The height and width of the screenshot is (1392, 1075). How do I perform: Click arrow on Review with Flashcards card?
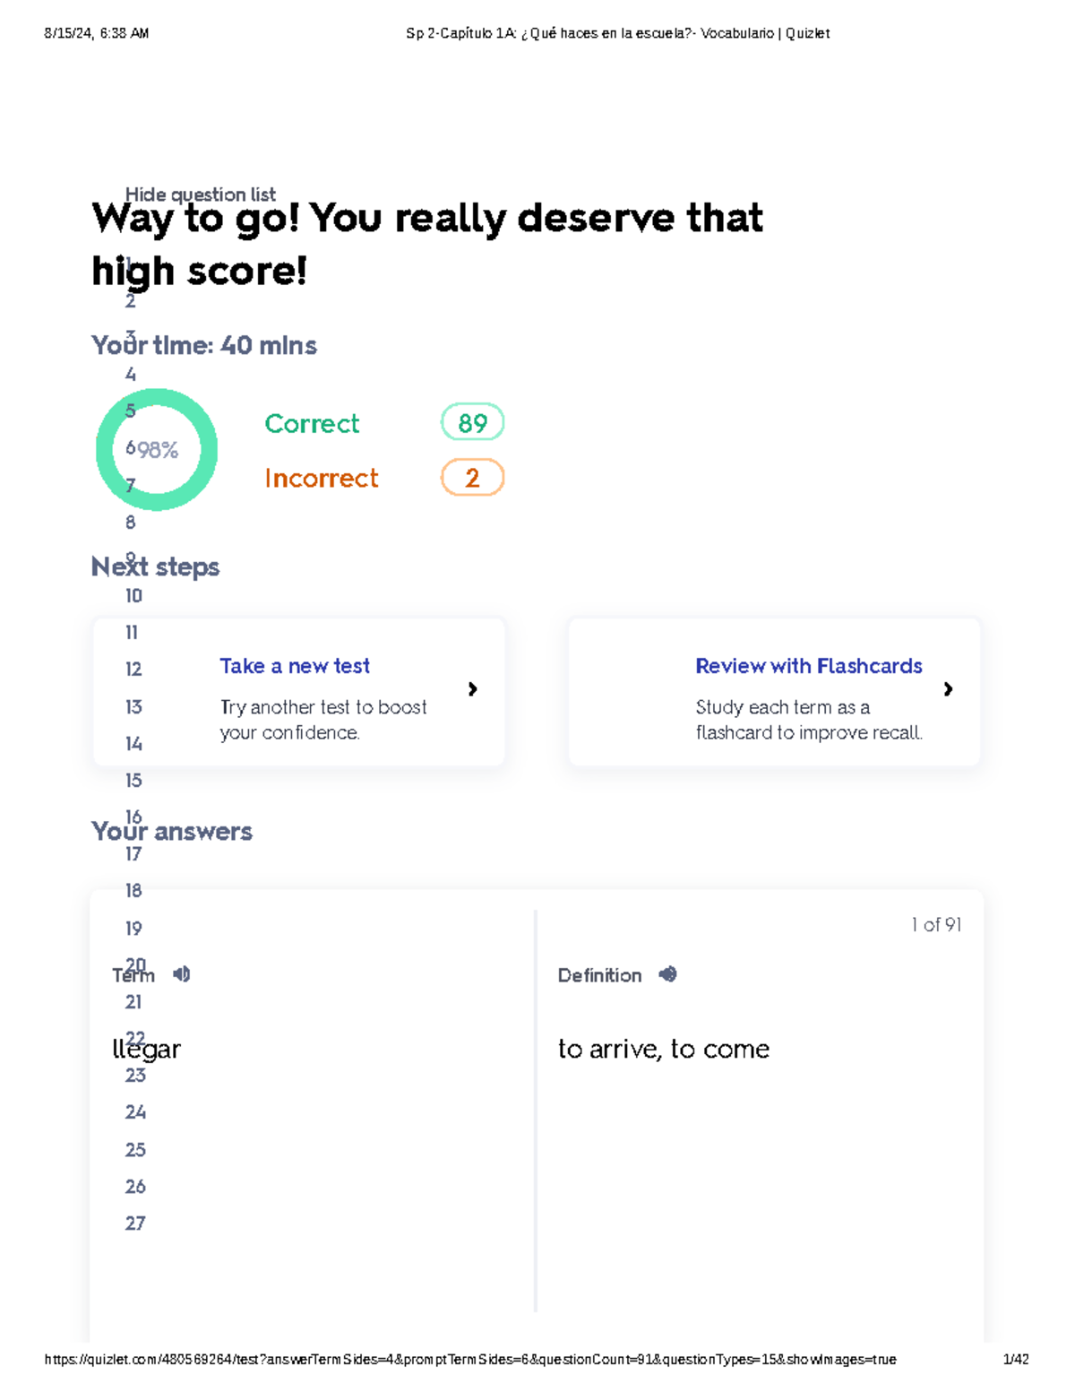(948, 689)
